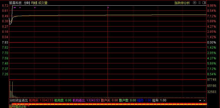The image size is (220, 108).
Task: Click the red-yellow capital flow bar
Action: tap(107, 104)
